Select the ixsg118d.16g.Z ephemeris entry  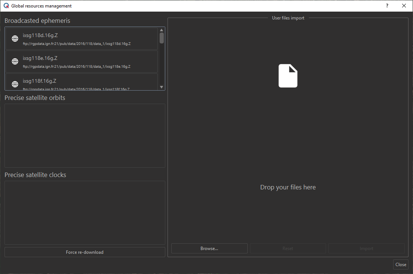[82, 39]
